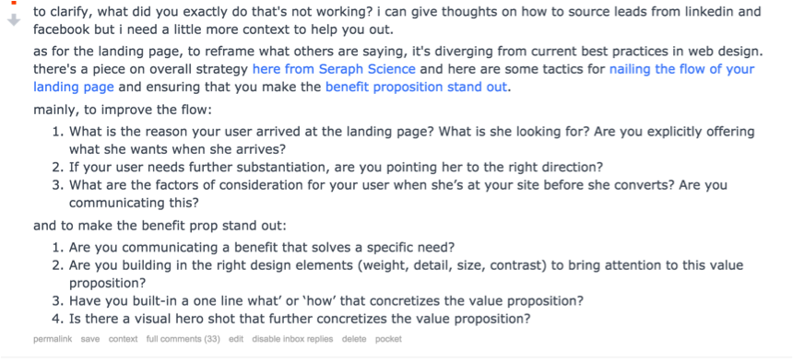Click the list item about right design elements
The width and height of the screenshot is (793, 363).
pos(398,274)
